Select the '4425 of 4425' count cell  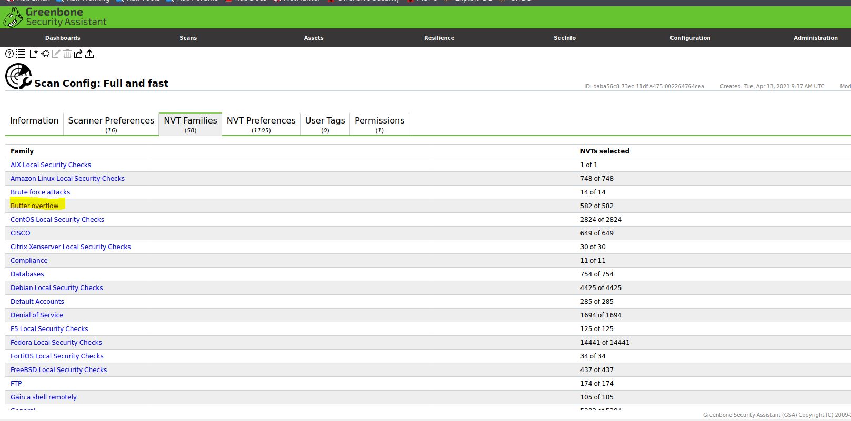pos(601,288)
